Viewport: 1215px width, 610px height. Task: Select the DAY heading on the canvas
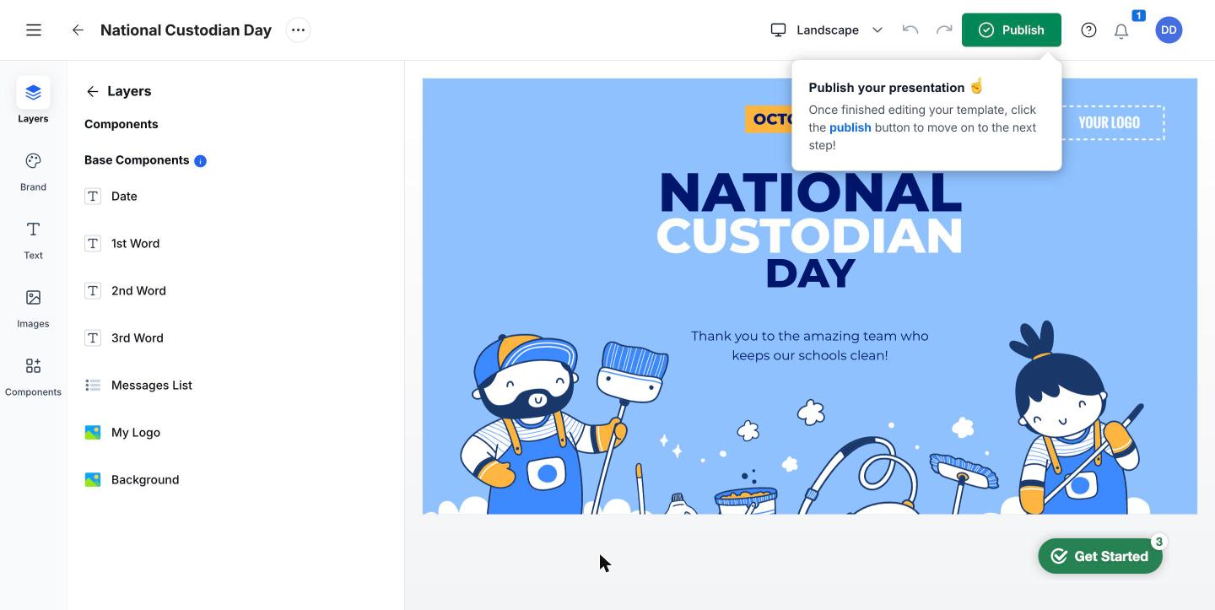(x=810, y=274)
